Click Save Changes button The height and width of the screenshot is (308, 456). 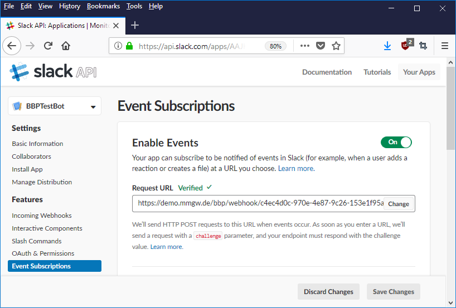tap(393, 292)
